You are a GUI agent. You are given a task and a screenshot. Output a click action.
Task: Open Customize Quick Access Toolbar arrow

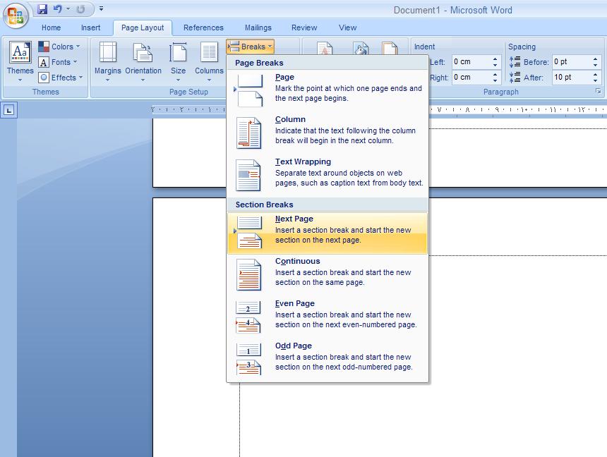[101, 8]
